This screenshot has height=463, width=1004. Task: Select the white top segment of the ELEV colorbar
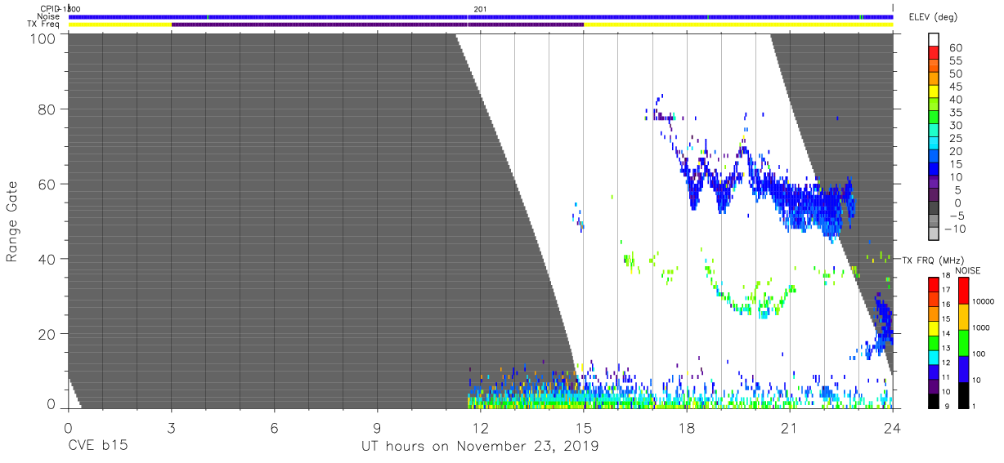coord(935,41)
